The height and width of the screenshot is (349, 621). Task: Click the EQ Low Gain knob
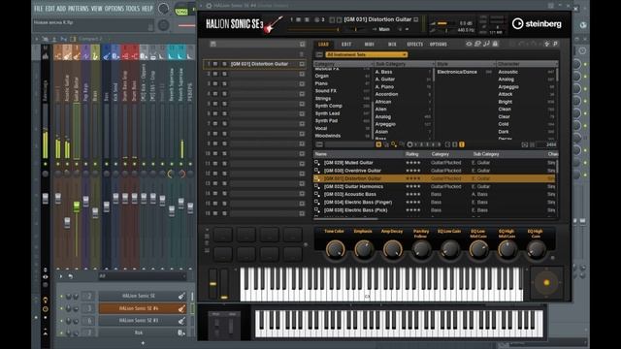point(450,250)
